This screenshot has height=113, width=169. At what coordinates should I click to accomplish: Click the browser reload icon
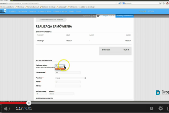tap(120, 3)
